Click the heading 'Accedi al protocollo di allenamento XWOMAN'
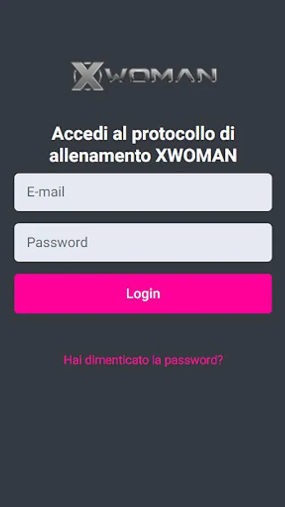This screenshot has height=507, width=285. tap(143, 145)
